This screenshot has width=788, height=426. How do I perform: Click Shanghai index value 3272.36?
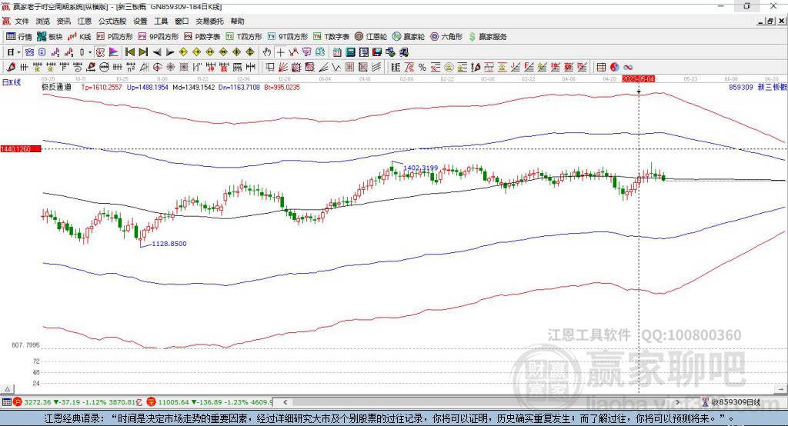coord(38,402)
